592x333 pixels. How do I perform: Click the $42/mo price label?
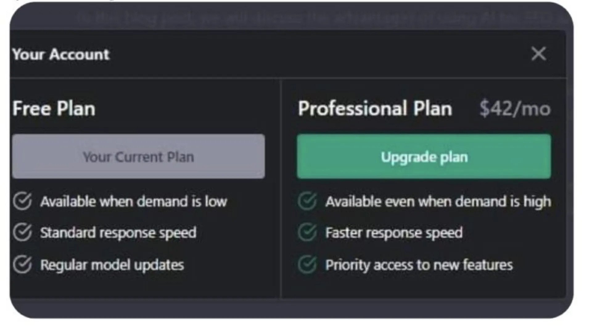515,109
